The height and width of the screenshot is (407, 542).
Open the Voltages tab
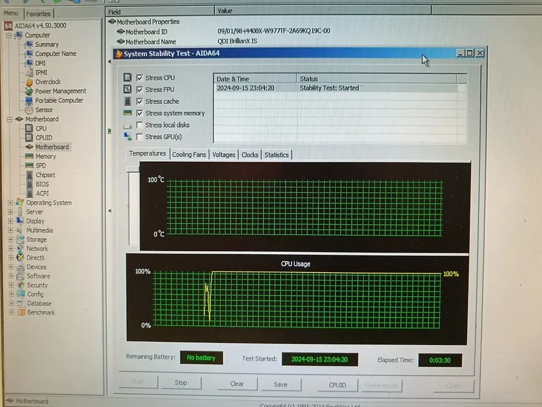point(223,154)
